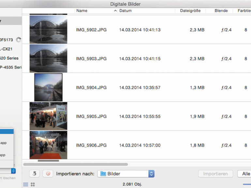The image size is (251, 188).
Task: Select thumbnail of IMG_5906.JPG
Action: (48, 145)
